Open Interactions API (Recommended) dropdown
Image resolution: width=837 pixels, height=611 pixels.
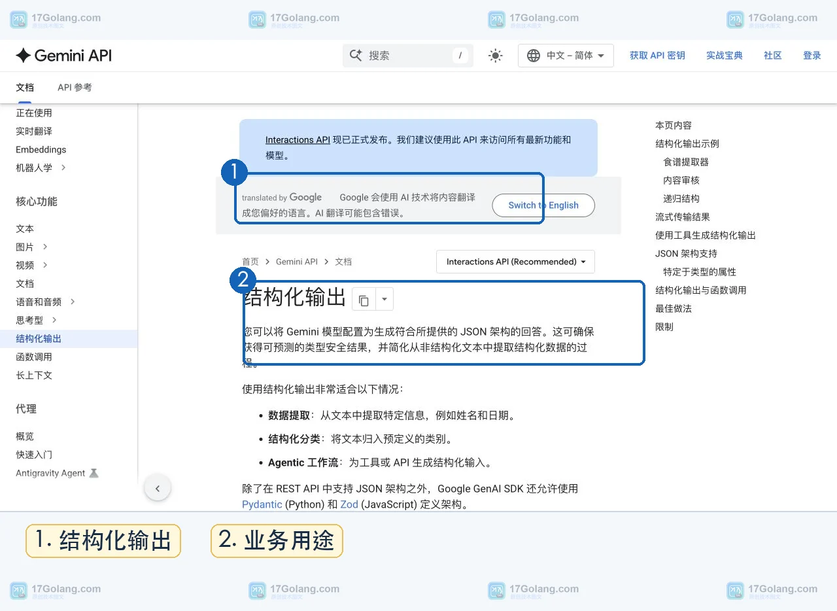pyautogui.click(x=515, y=262)
